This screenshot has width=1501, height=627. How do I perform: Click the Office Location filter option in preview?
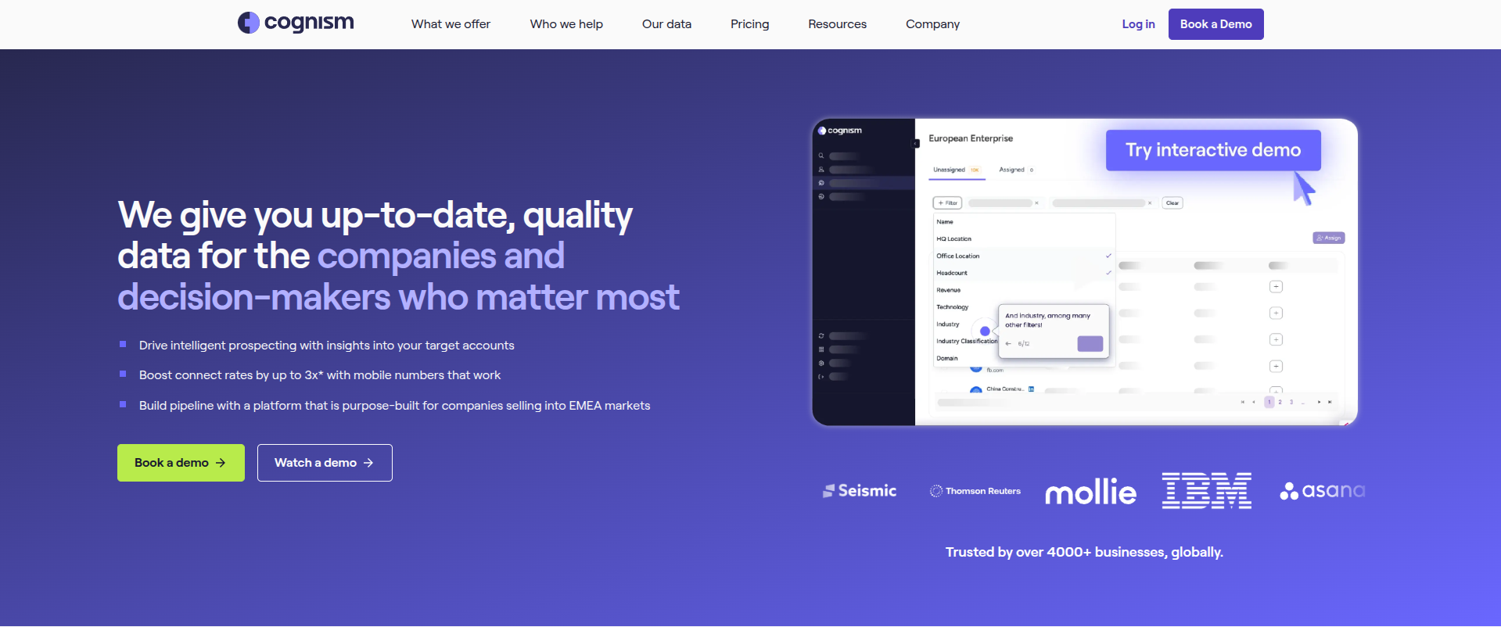coord(958,256)
